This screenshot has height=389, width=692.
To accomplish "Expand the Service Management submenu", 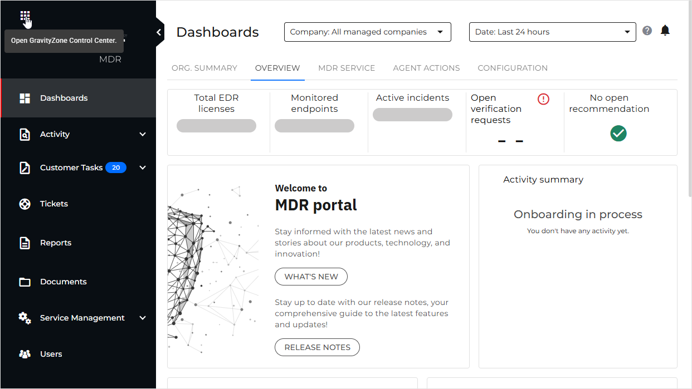I will point(143,318).
